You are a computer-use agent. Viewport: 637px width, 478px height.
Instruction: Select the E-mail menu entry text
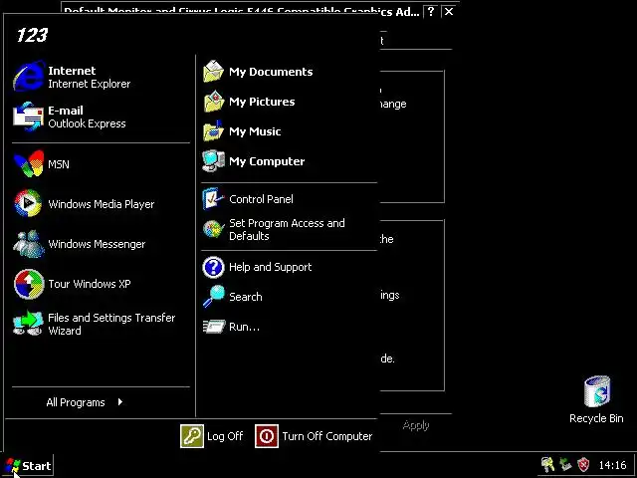66,111
